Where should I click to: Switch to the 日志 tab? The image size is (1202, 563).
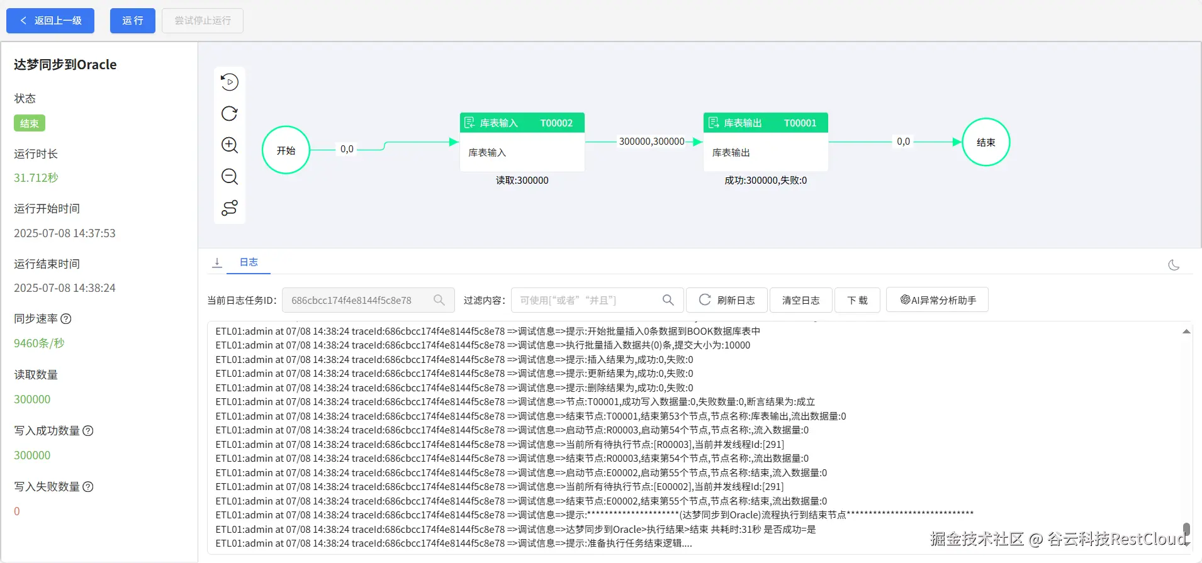[x=249, y=262]
